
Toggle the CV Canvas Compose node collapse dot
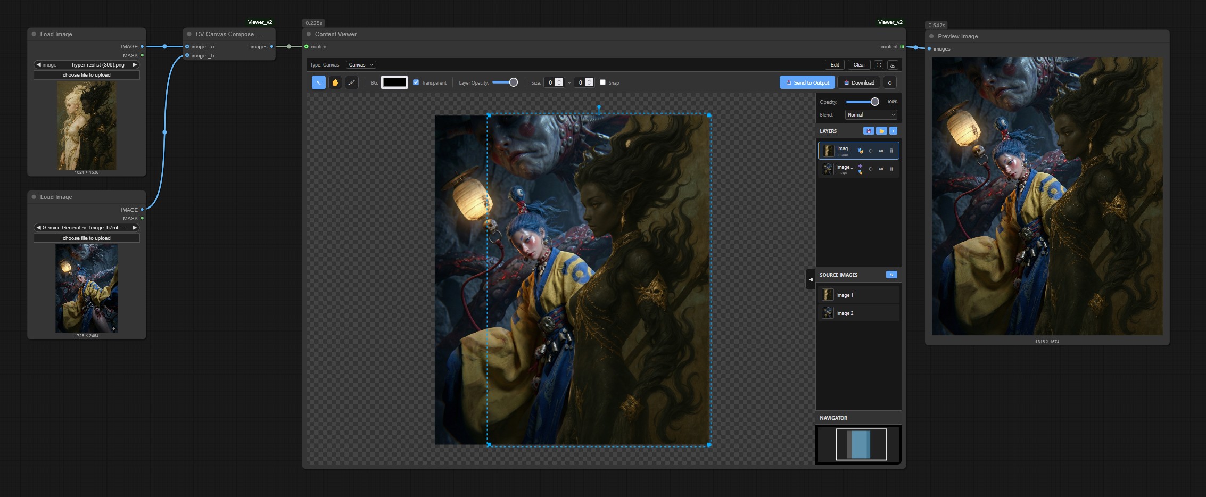189,34
